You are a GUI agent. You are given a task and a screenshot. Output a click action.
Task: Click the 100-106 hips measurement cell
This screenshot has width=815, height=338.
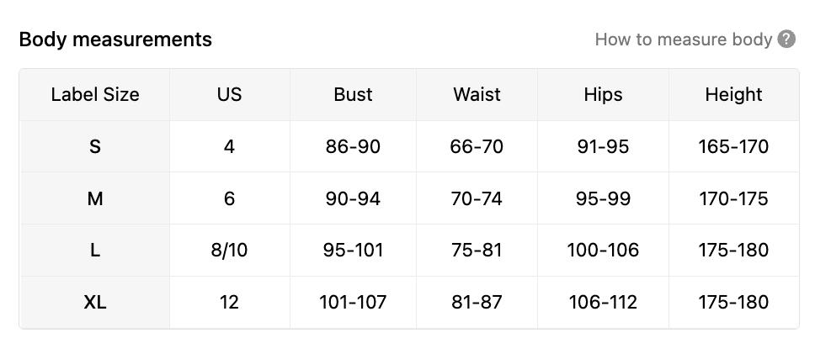[x=603, y=251]
